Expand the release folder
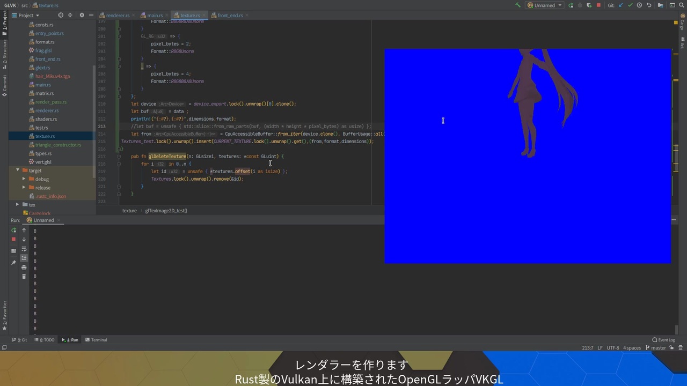Viewport: 687px width, 386px height. pyautogui.click(x=24, y=188)
